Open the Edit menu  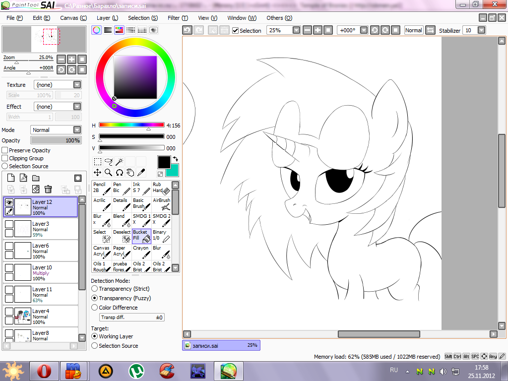pyautogui.click(x=42, y=18)
